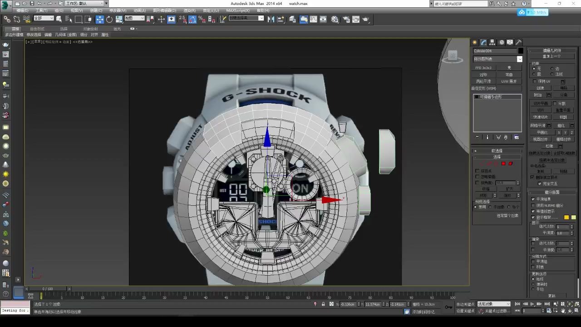Click the ViewCube in the viewport

pyautogui.click(x=452, y=56)
